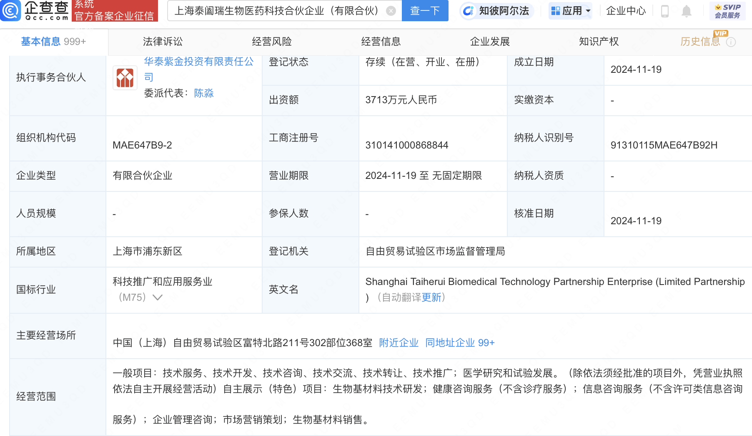This screenshot has width=752, height=436.
Task: Open the mobile app phone icon
Action: tap(665, 11)
